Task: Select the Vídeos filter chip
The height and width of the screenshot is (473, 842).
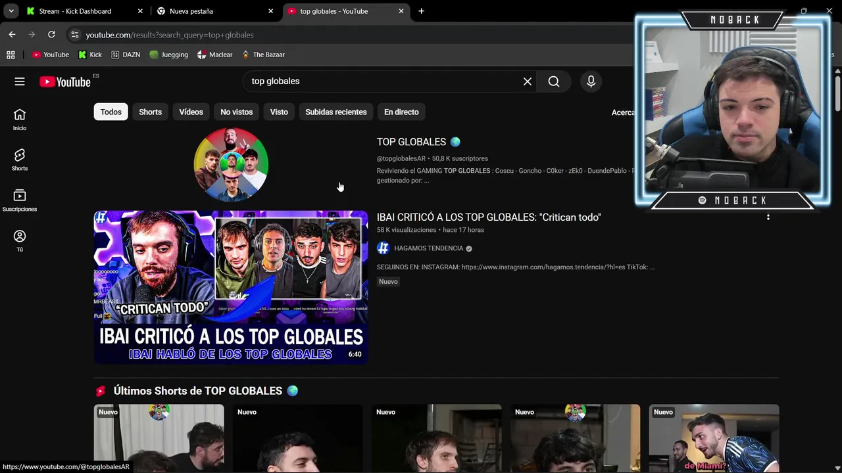Action: pyautogui.click(x=191, y=112)
